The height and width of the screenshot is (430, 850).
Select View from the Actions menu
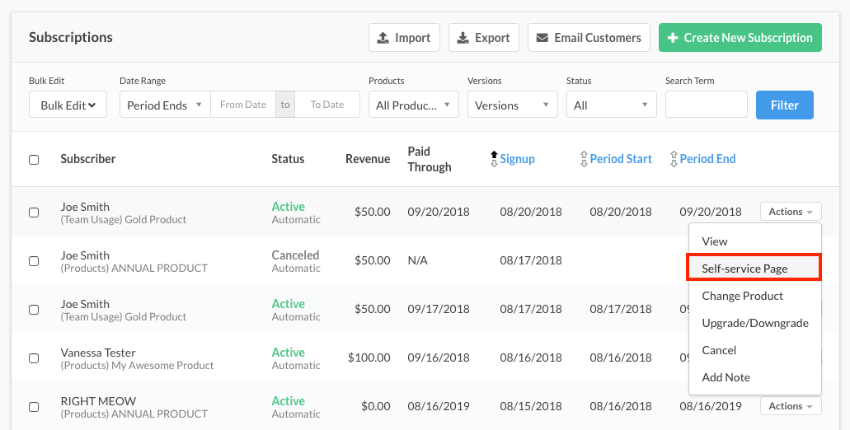[755, 241]
